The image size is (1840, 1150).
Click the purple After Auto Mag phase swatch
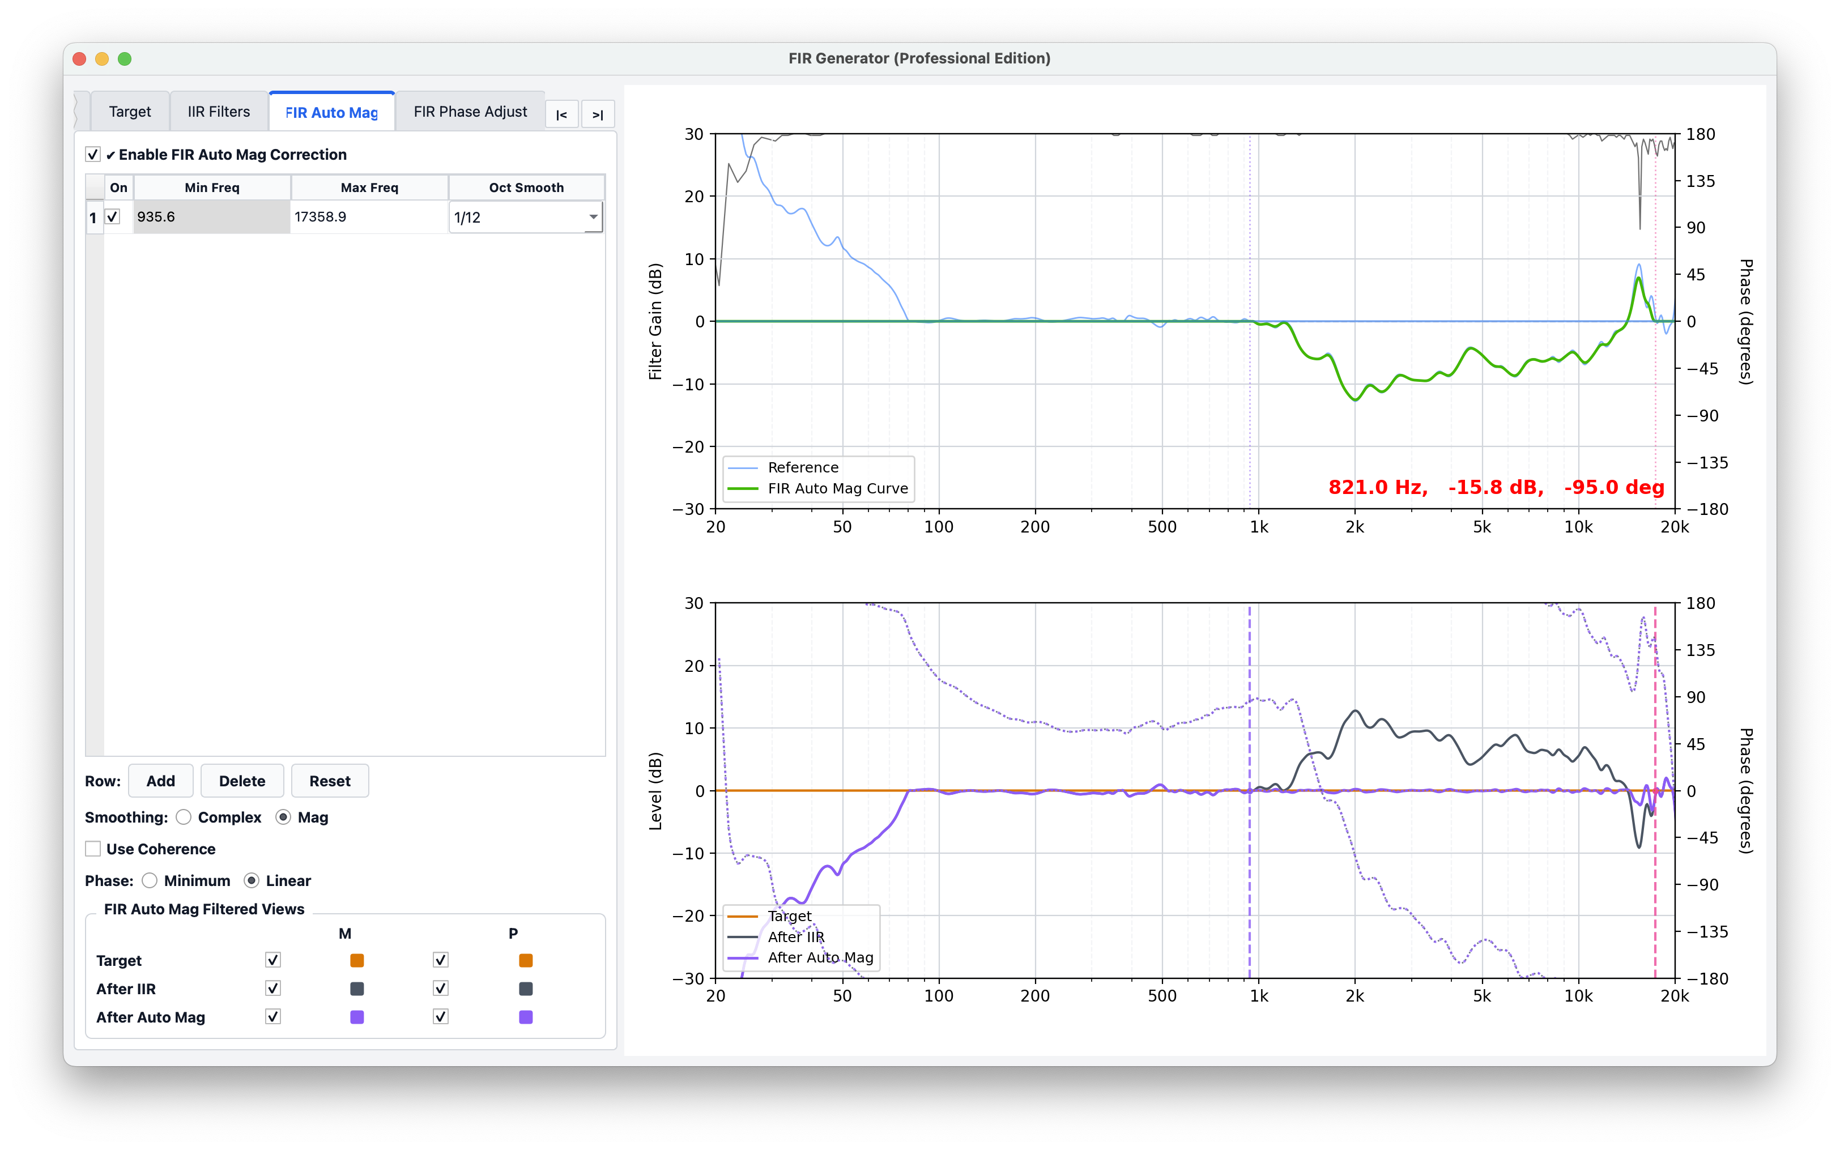point(525,1017)
